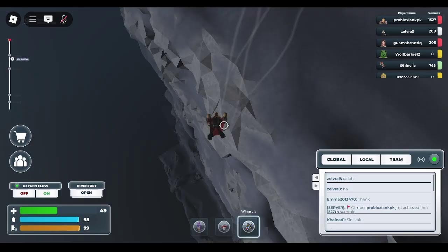The height and width of the screenshot is (252, 448).
Task: Select player probloxiankpk in leaderboard
Action: pos(409,20)
